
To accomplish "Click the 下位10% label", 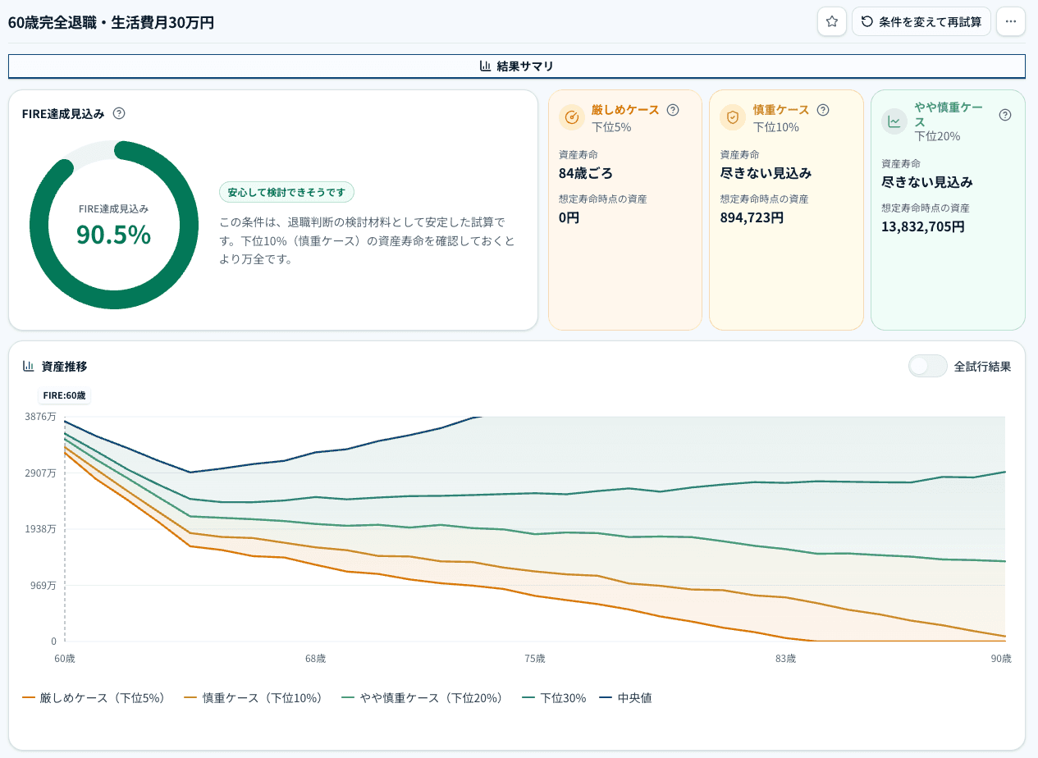I will coord(776,127).
